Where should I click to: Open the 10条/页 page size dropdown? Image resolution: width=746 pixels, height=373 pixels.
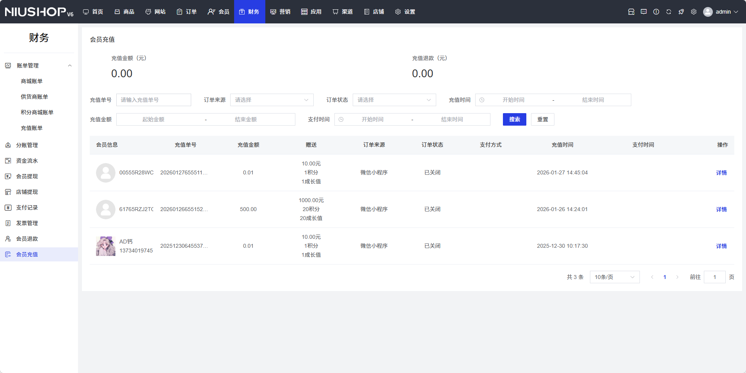pos(614,277)
